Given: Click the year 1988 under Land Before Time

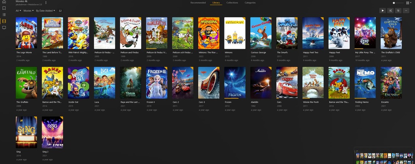Looking at the screenshot, I should [45, 56].
